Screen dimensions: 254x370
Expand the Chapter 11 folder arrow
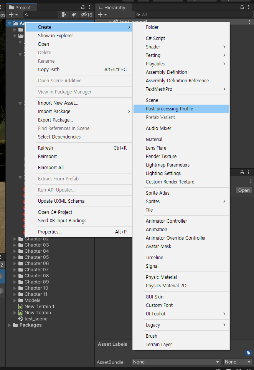[15, 294]
